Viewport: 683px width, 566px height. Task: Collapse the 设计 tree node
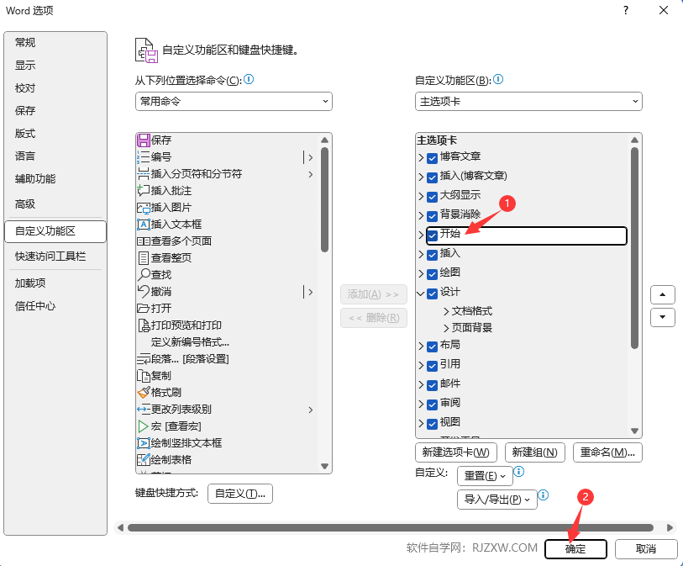pyautogui.click(x=421, y=294)
